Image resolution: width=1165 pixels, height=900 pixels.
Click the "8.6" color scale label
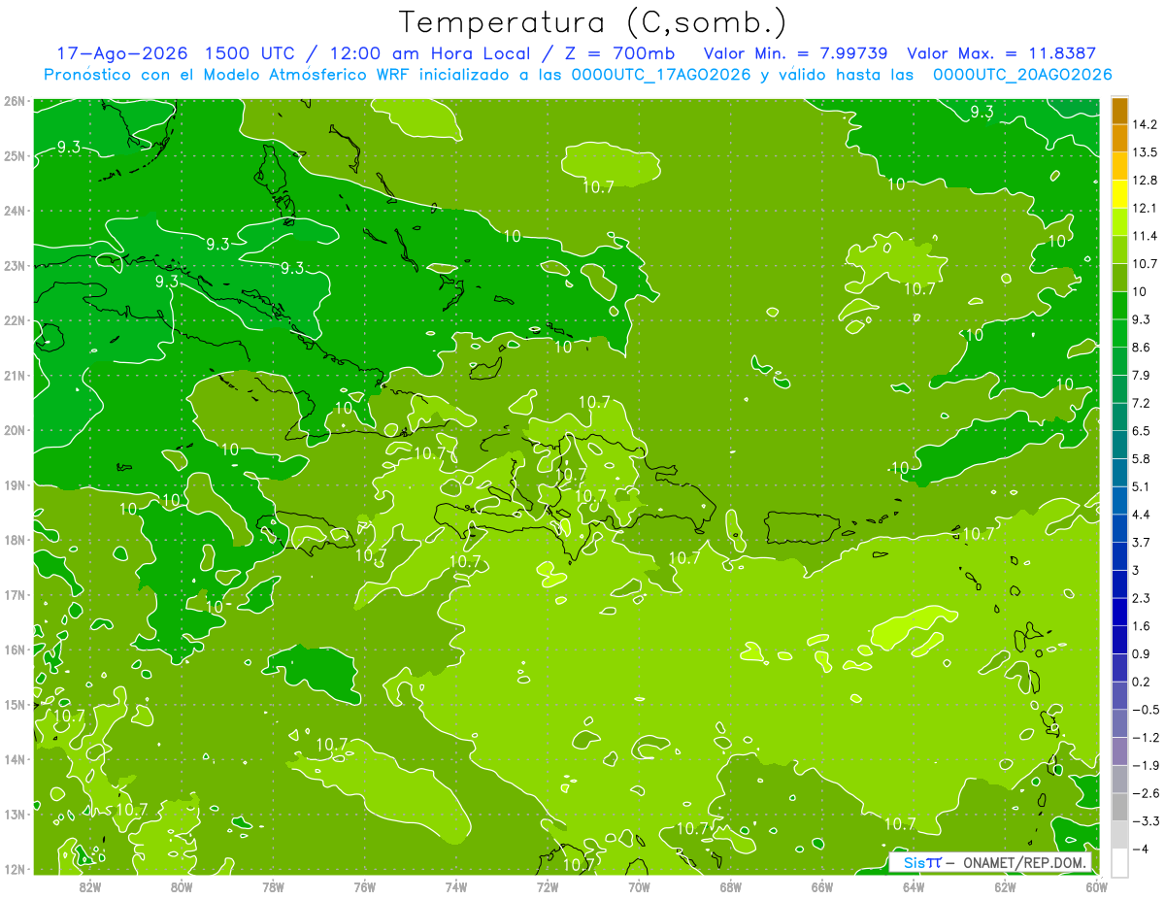[1142, 348]
